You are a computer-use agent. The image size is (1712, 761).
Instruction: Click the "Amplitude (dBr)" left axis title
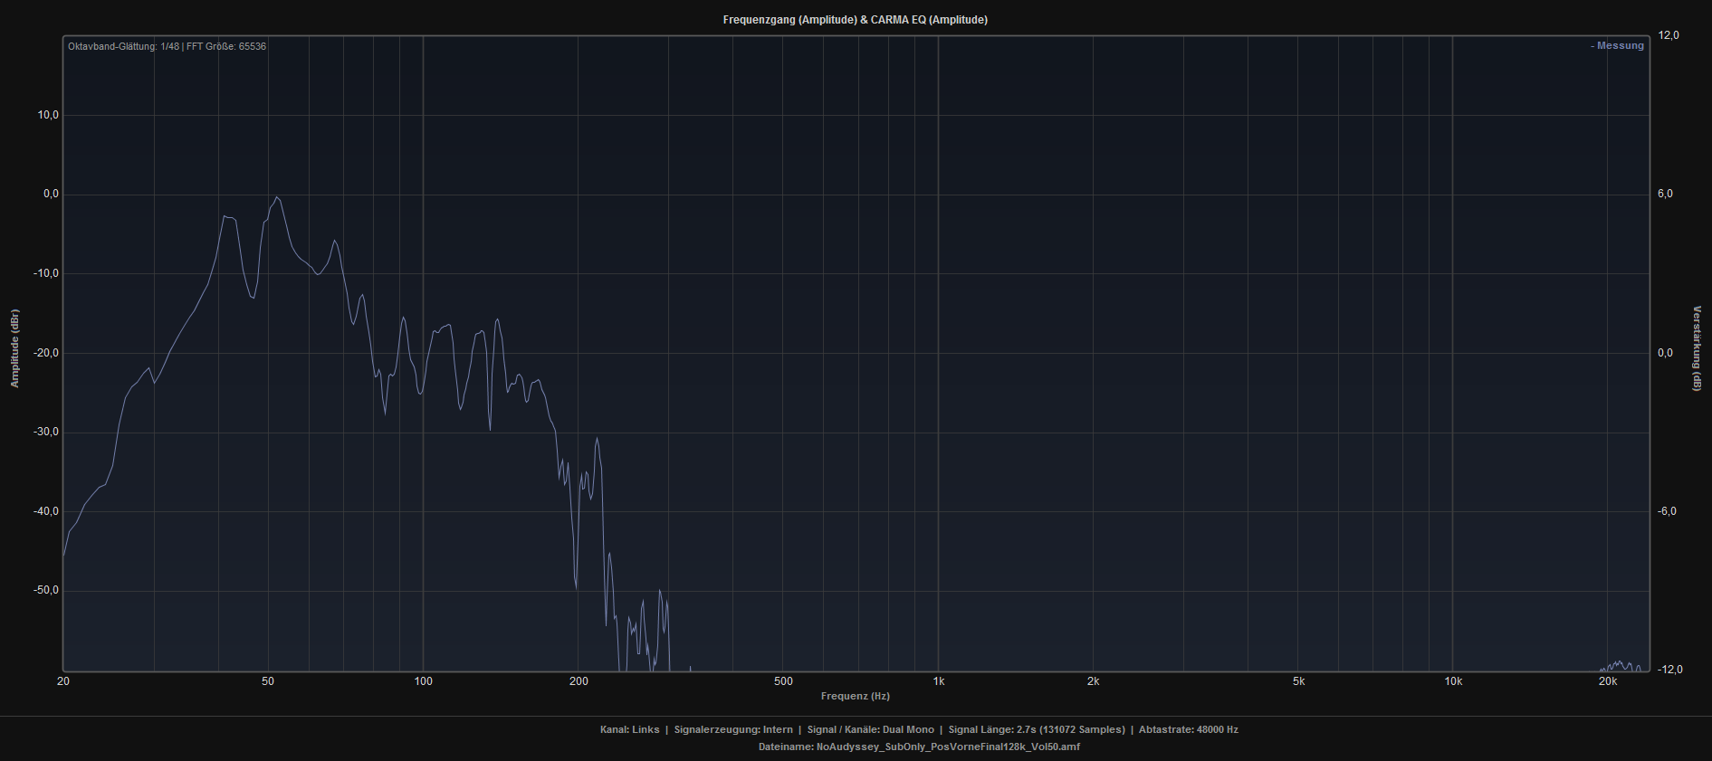click(x=14, y=348)
